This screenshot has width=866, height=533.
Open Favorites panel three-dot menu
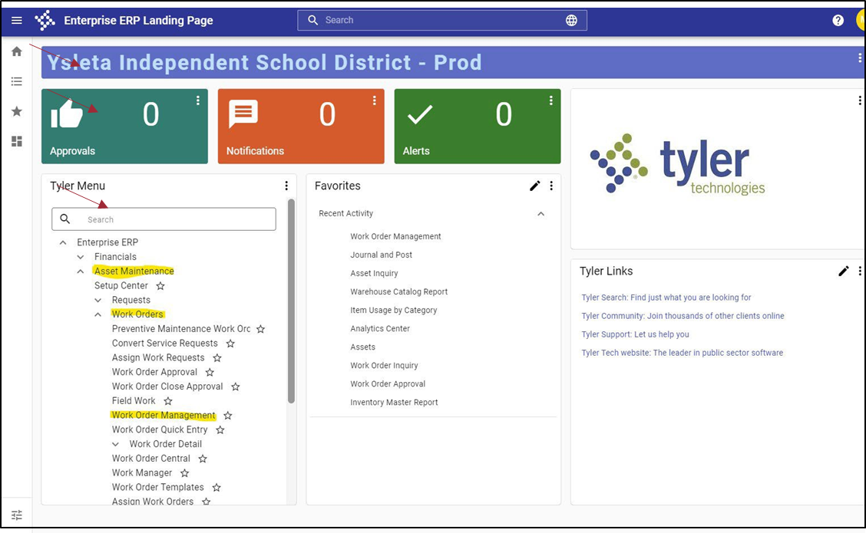click(x=551, y=186)
